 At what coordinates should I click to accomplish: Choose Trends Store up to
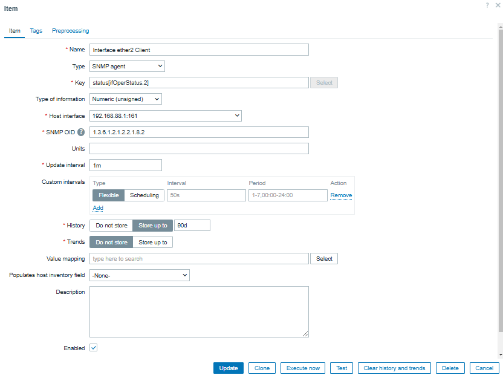pyautogui.click(x=153, y=243)
